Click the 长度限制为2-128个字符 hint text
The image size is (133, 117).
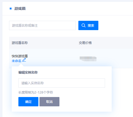pyautogui.click(x=36, y=92)
